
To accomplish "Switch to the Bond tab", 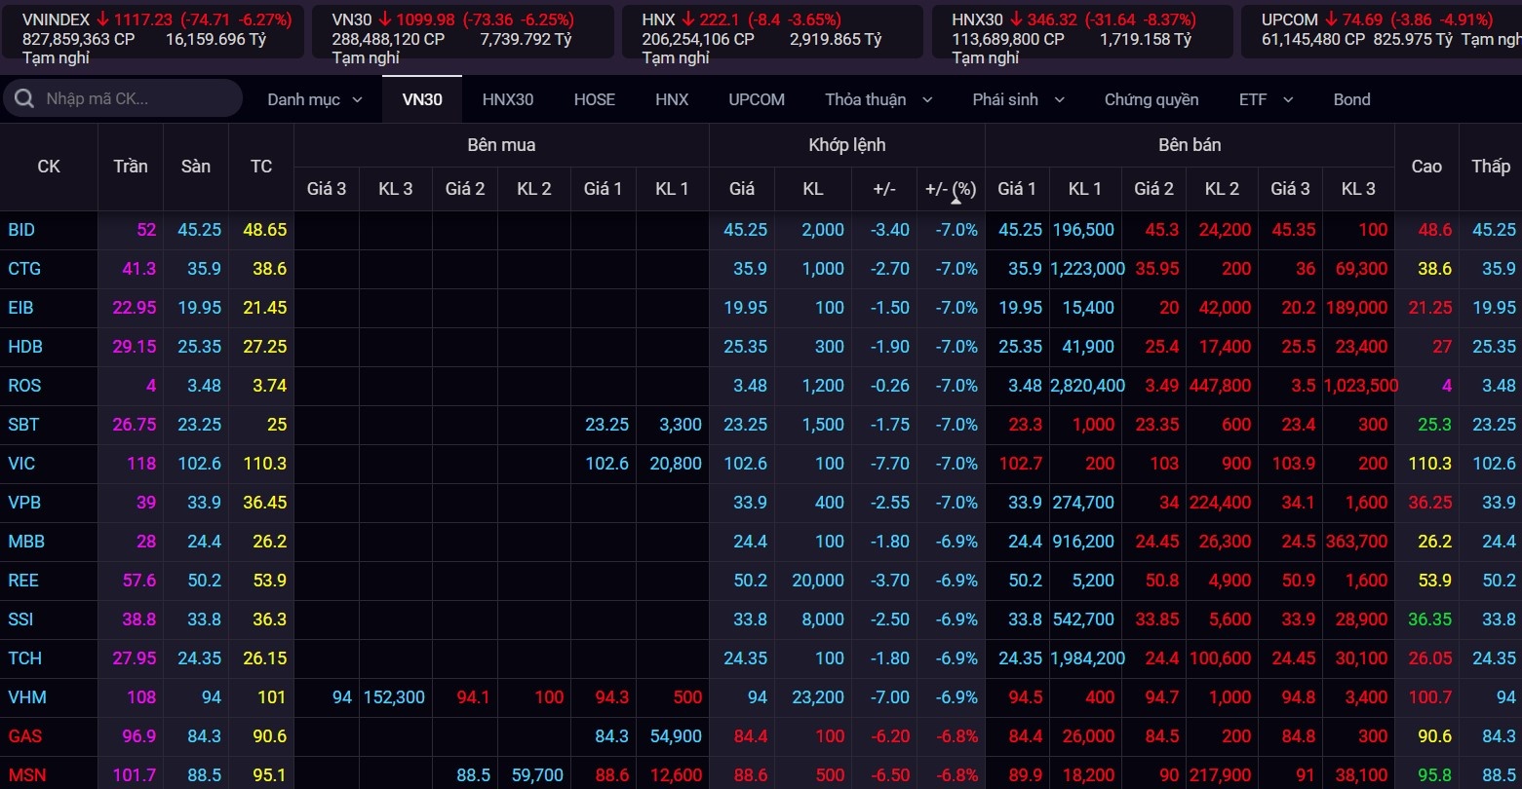I will click(x=1351, y=99).
